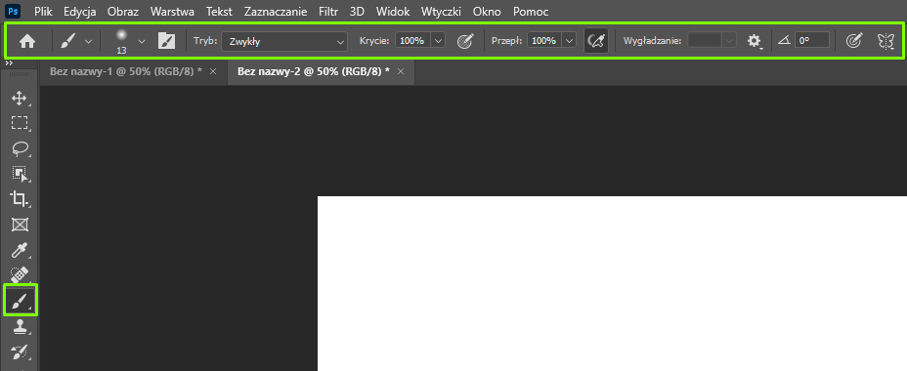Select the Object Selection tool

[x=20, y=174]
